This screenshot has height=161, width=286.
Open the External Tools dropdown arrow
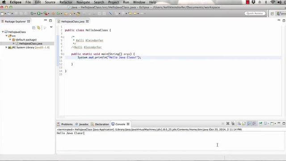pos(49,13)
